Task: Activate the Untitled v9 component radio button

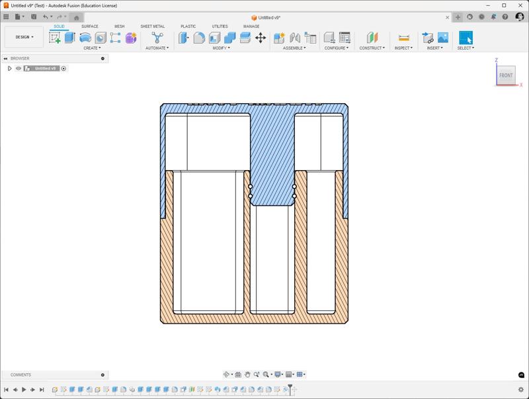Action: pos(63,69)
